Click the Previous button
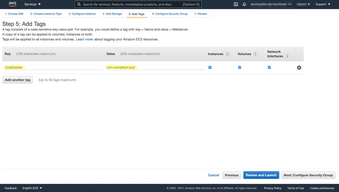 [x=231, y=175]
